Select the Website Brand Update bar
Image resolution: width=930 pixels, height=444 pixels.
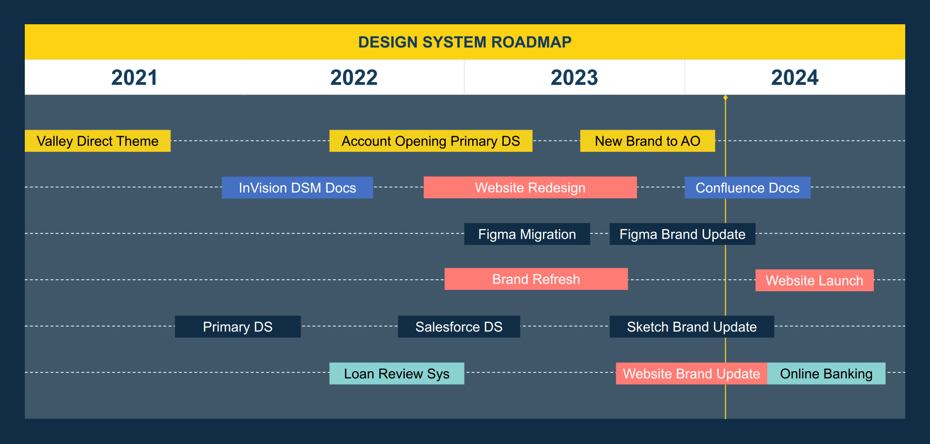tap(692, 373)
